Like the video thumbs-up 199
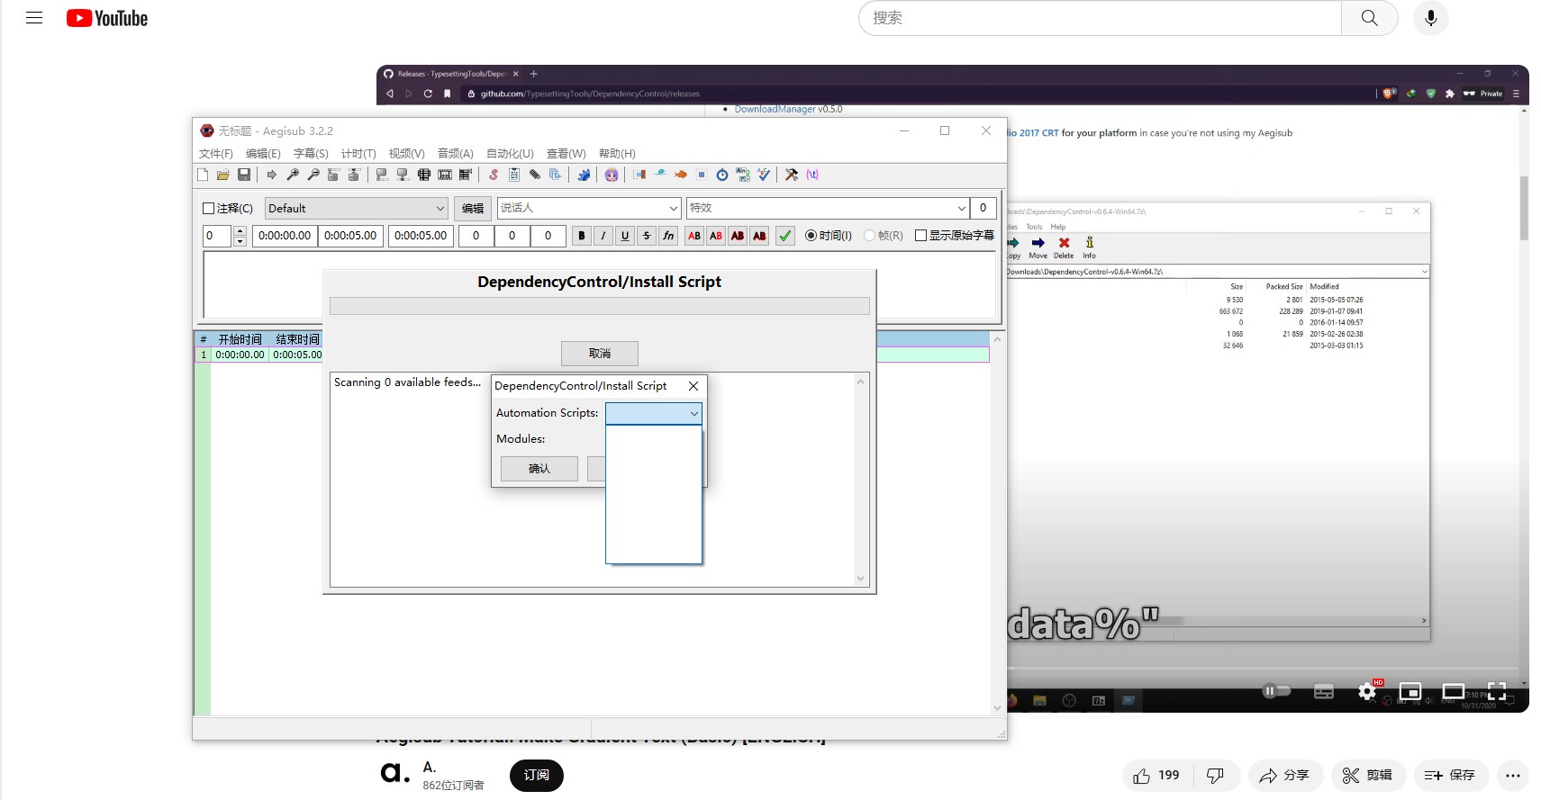The height and width of the screenshot is (800, 1541). 1158,776
